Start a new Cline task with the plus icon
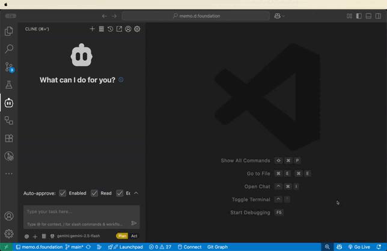The image size is (387, 251). (x=92, y=29)
